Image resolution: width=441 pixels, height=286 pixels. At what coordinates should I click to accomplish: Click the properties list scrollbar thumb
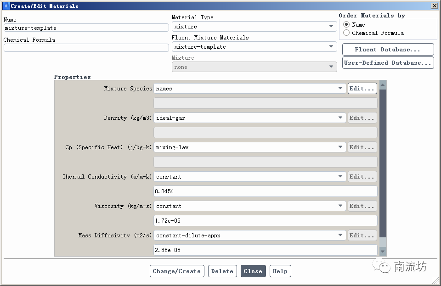point(383,163)
